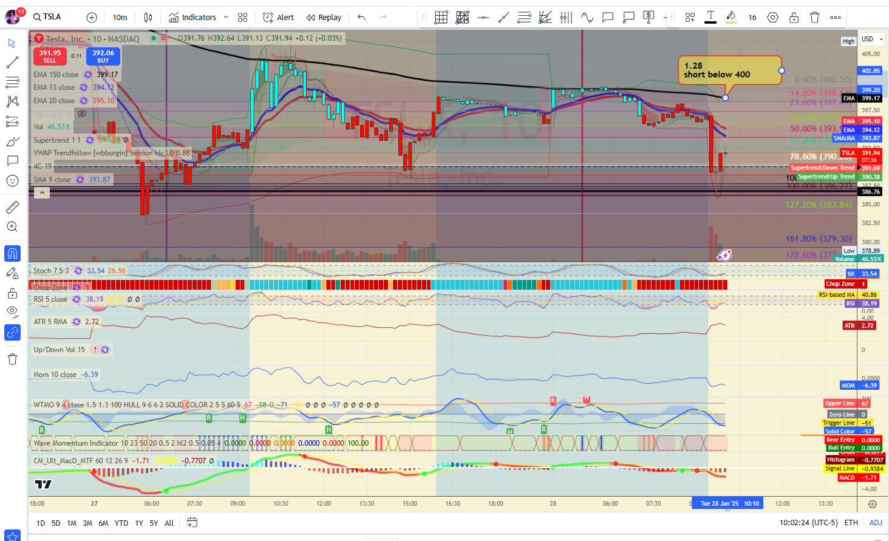Select the trend line drawing tool
Viewport: 889px width, 541px height.
(x=12, y=63)
